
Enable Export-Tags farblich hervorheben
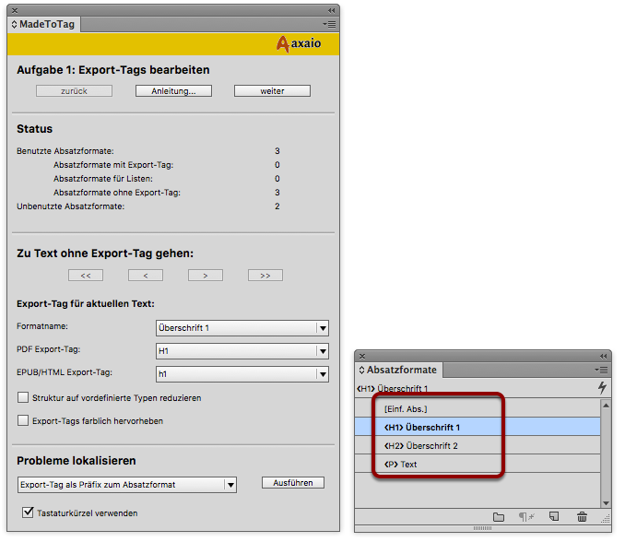(x=23, y=420)
